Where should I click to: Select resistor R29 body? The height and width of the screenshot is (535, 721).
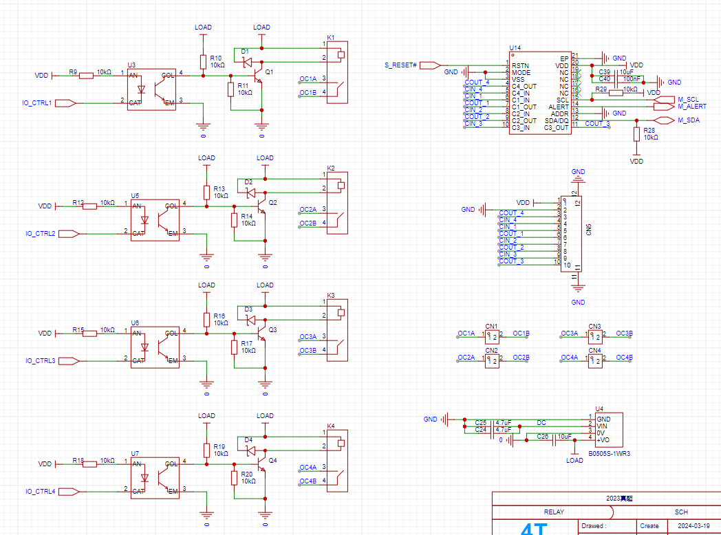pyautogui.click(x=616, y=93)
